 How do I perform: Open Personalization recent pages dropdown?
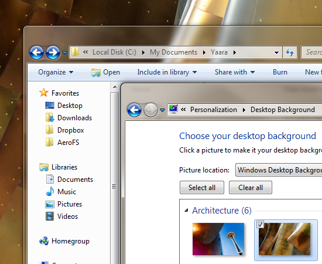point(162,110)
